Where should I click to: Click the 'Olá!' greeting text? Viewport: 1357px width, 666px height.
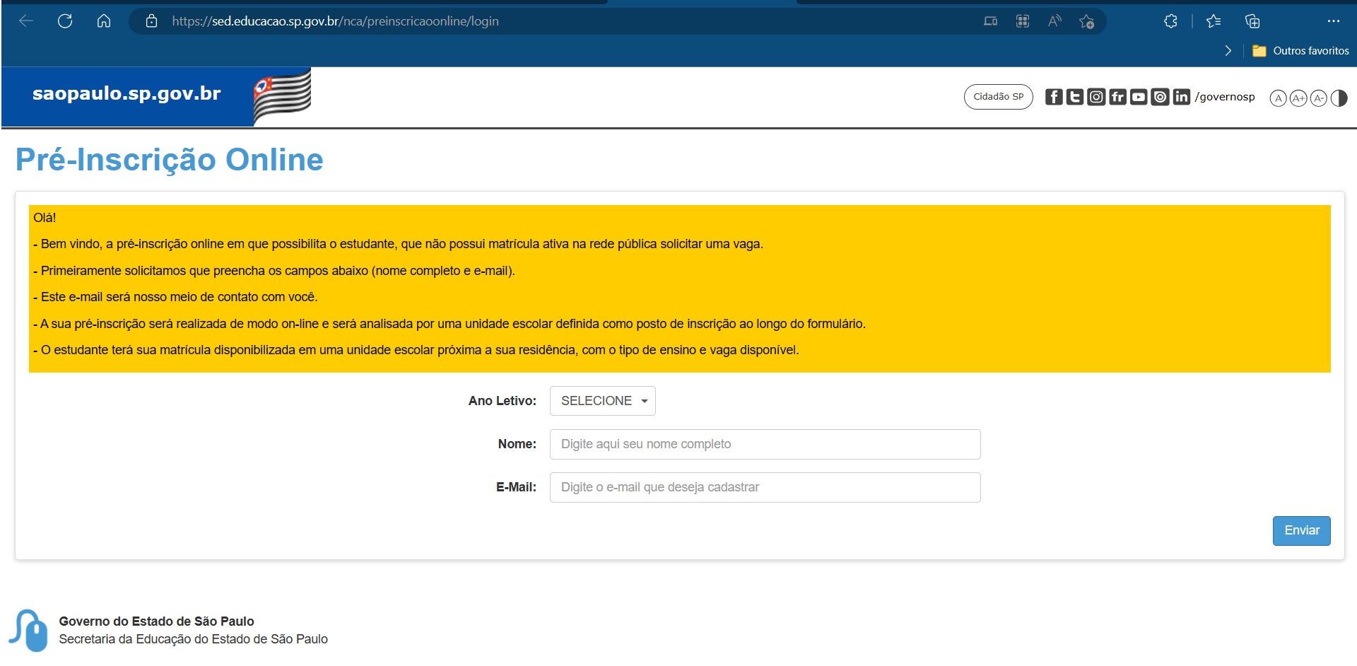pos(45,218)
